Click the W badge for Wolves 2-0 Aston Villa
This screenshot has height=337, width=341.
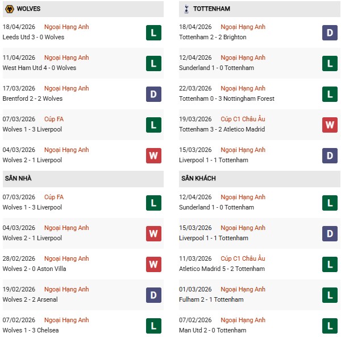tap(153, 264)
